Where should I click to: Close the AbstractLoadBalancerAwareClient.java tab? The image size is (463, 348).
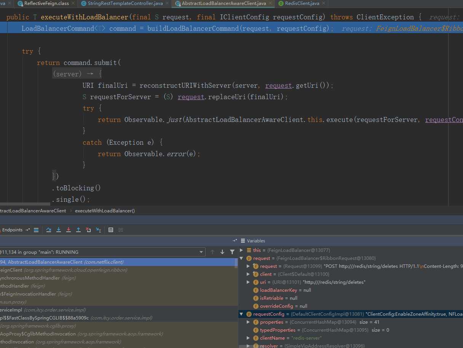click(x=271, y=3)
